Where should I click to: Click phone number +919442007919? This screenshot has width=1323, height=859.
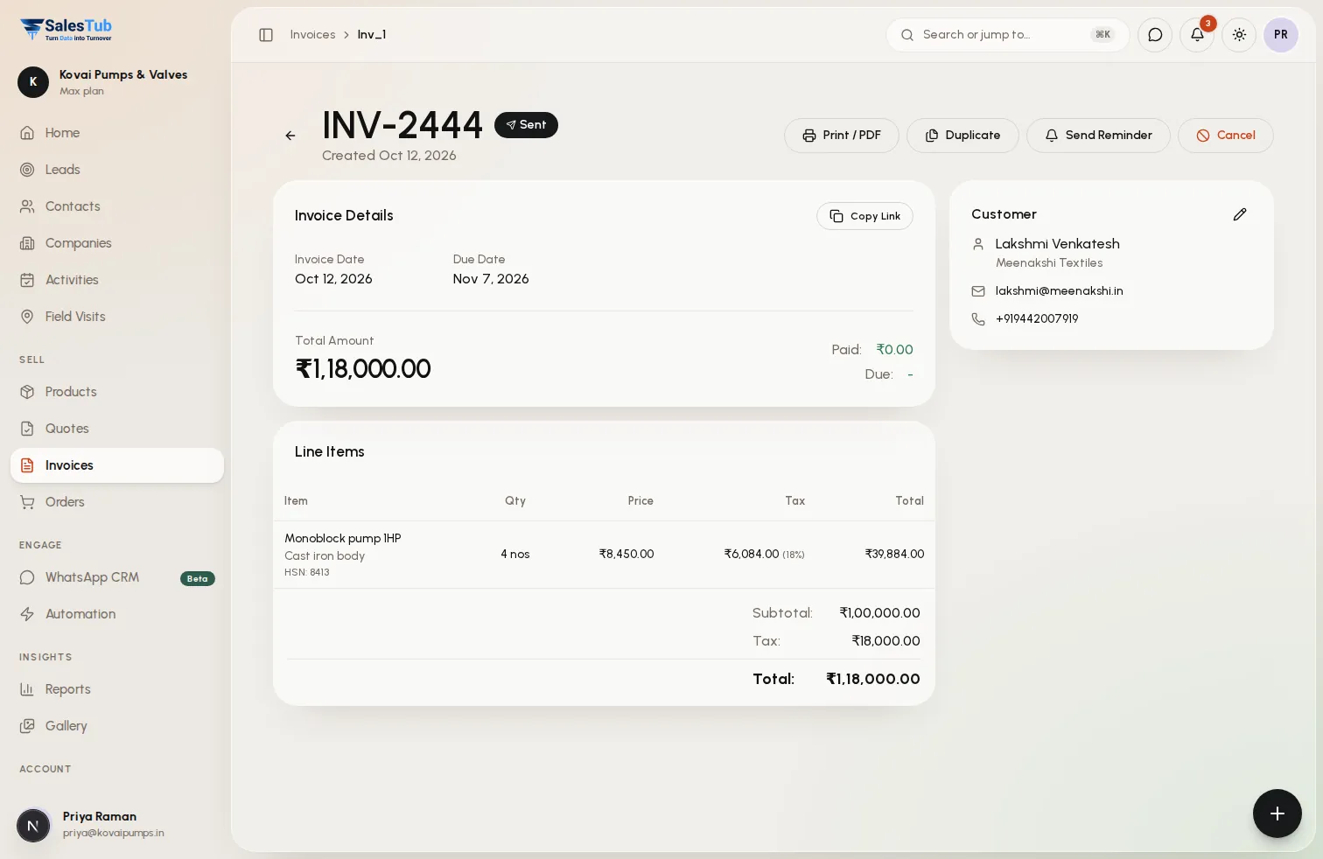tap(1037, 318)
